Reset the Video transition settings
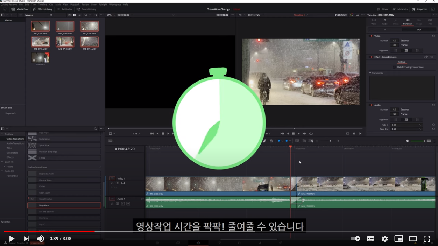The width and height of the screenshot is (438, 246). [433, 36]
